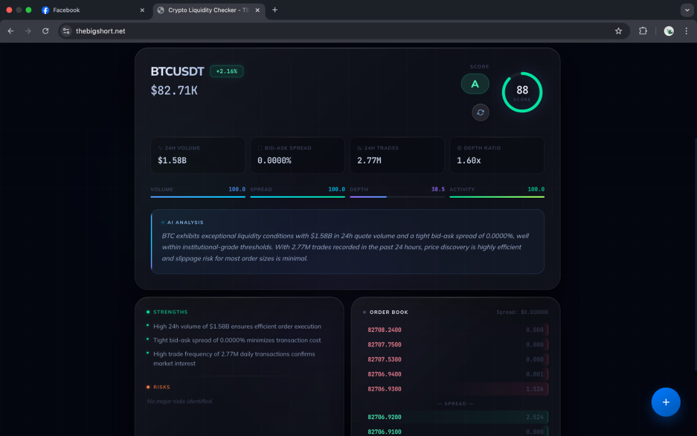The width and height of the screenshot is (697, 436).
Task: Open Chrome three-dot menu
Action: pyautogui.click(x=686, y=31)
